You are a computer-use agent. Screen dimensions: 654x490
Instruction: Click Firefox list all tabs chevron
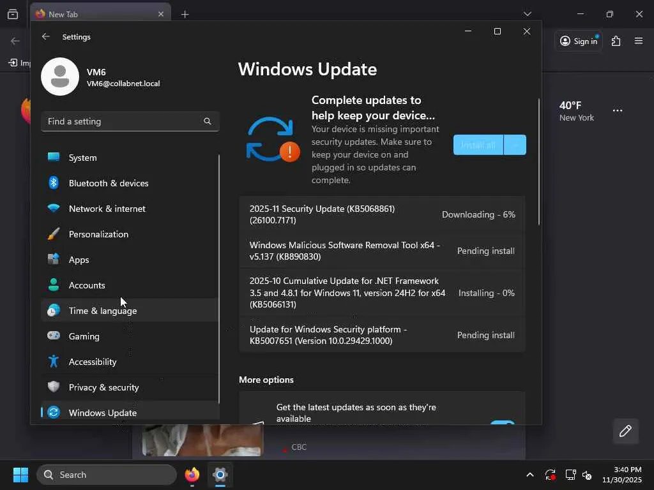tap(528, 14)
